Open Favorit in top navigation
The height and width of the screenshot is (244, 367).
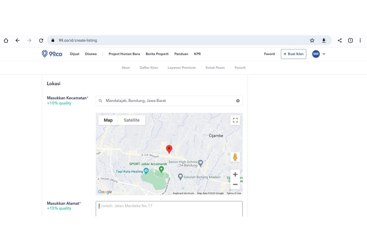pyautogui.click(x=269, y=54)
